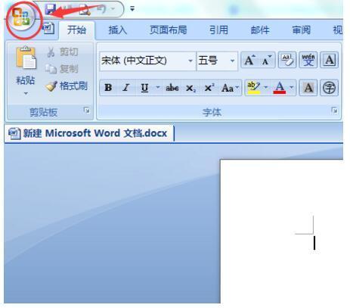Open Customize Quick Access Toolbar dropdown
This screenshot has width=350, height=308.
click(132, 9)
